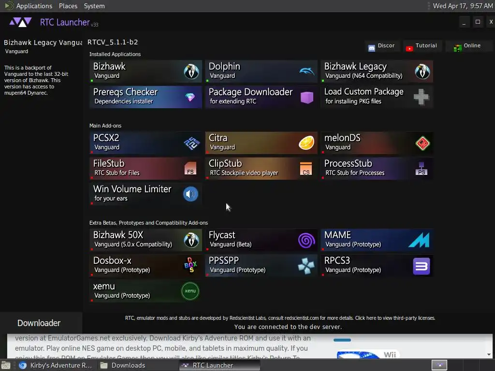The height and width of the screenshot is (371, 495).
Task: Click the Dolphin emulator dolphin icon
Action: pyautogui.click(x=306, y=71)
